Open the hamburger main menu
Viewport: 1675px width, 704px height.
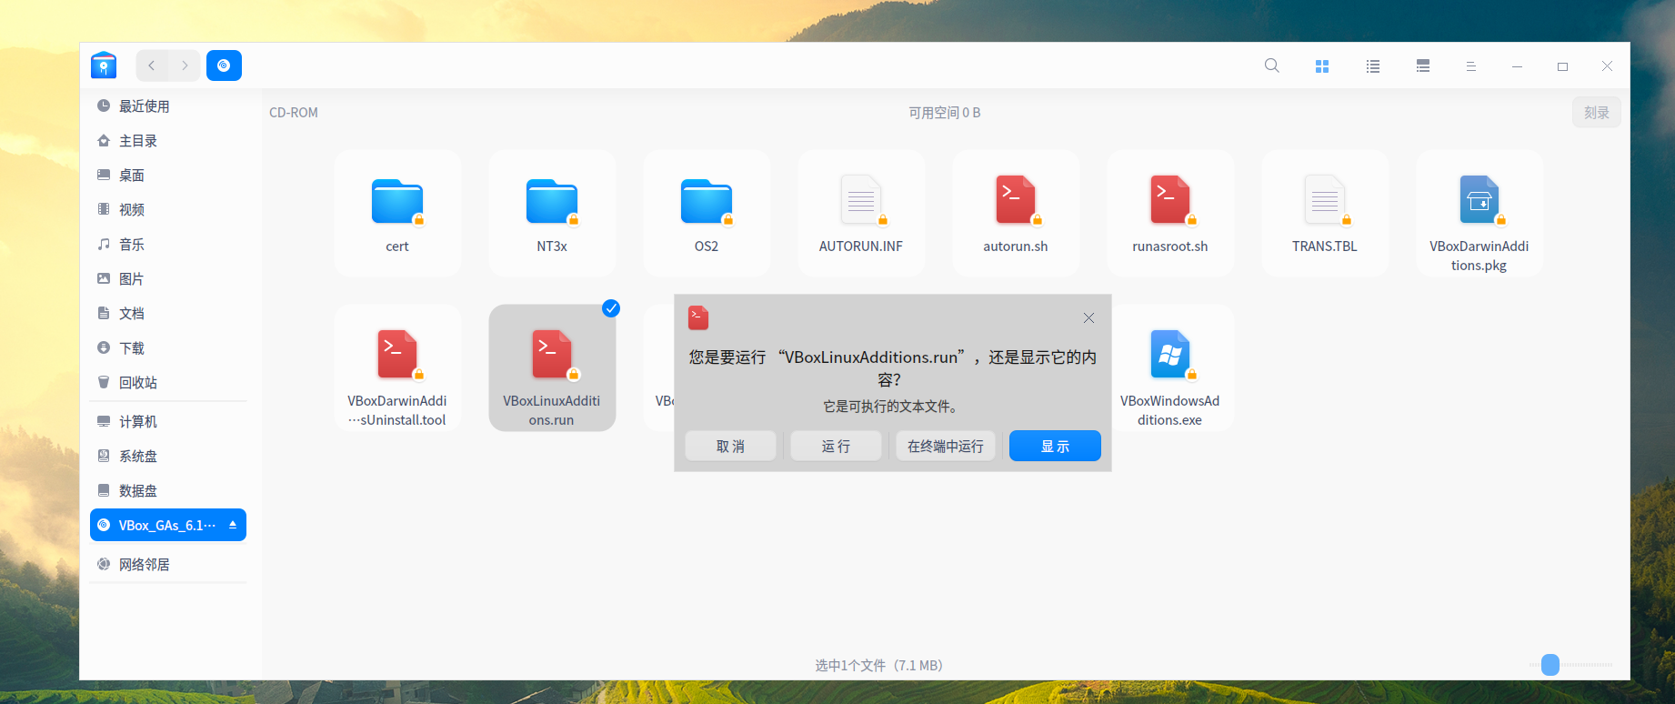1470,65
